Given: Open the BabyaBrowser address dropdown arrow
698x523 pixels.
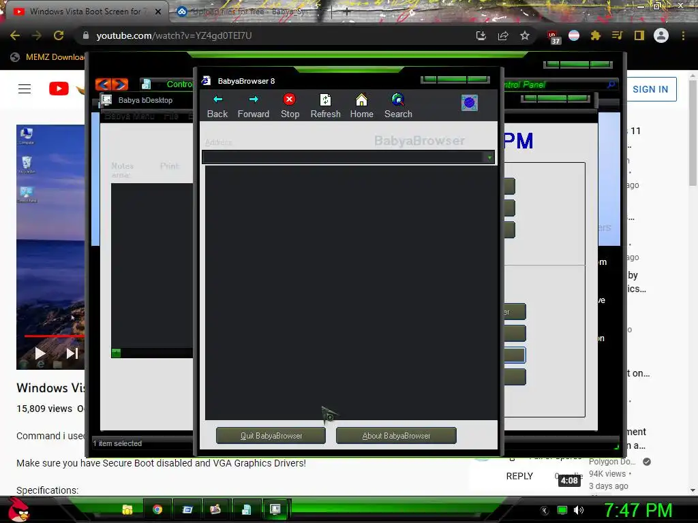Looking at the screenshot, I should pos(489,157).
